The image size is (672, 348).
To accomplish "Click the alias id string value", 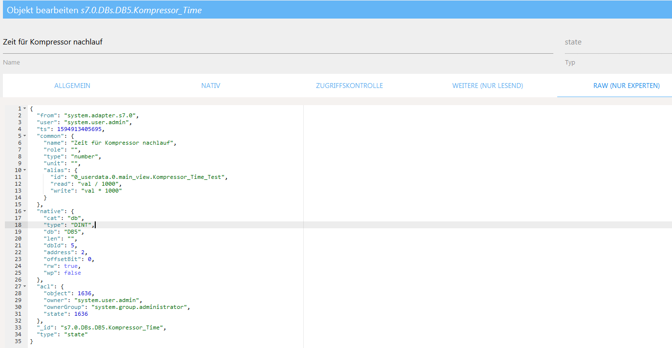I will 146,177.
